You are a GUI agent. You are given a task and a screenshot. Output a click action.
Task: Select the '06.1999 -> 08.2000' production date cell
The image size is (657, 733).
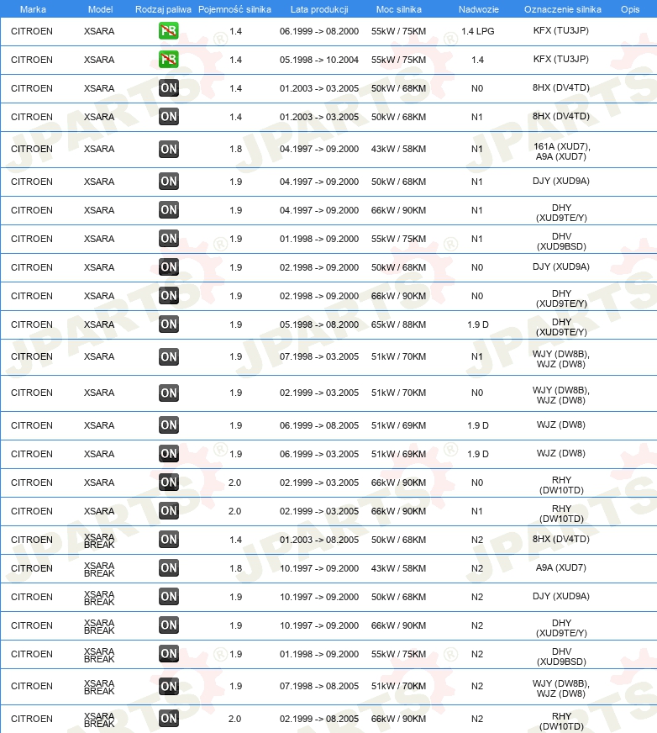point(319,31)
